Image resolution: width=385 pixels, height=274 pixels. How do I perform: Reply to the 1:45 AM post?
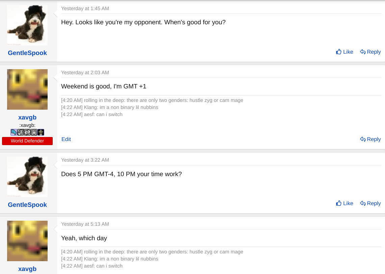tap(370, 52)
